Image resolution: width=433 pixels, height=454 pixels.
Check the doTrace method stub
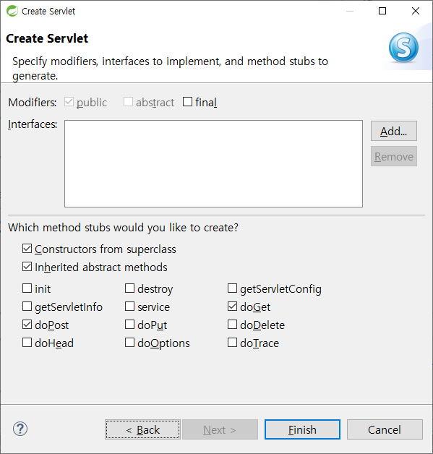232,343
